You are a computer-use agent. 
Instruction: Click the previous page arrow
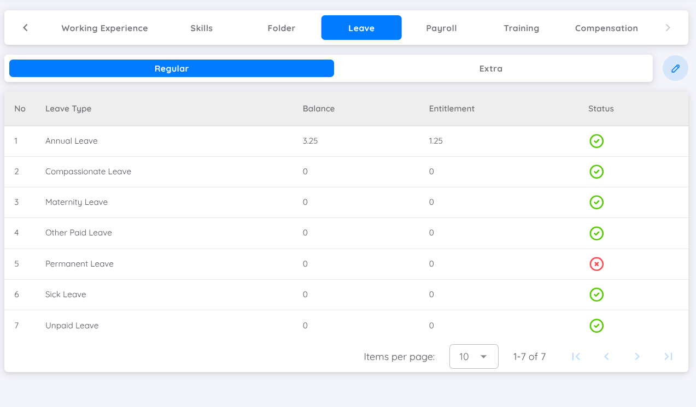click(x=606, y=356)
